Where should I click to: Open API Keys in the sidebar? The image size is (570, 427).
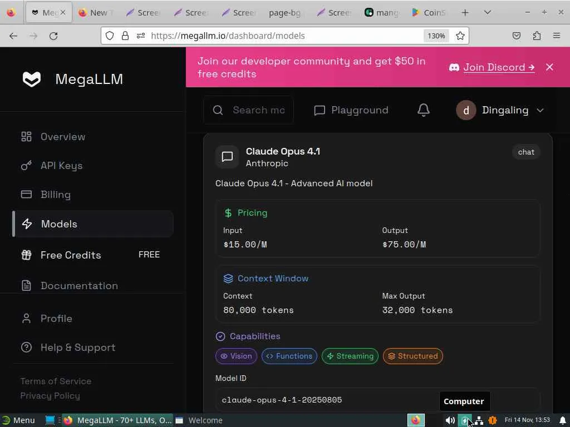click(93, 166)
